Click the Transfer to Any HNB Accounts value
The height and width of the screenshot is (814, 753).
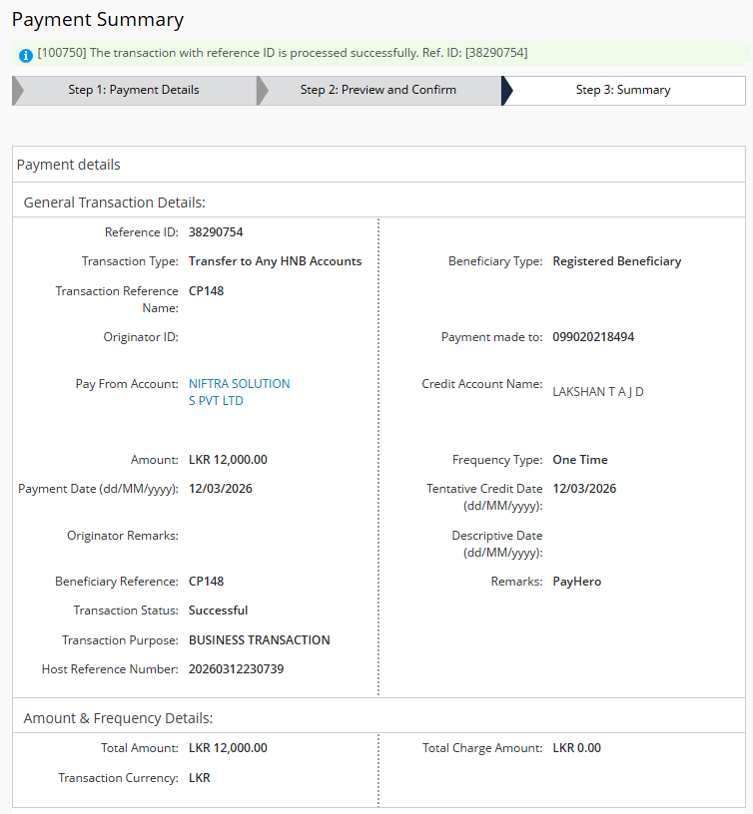pos(275,261)
